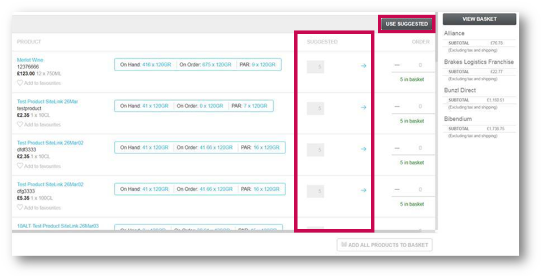
Task: Click order quantity field for Merlot Wine
Action: [419, 65]
